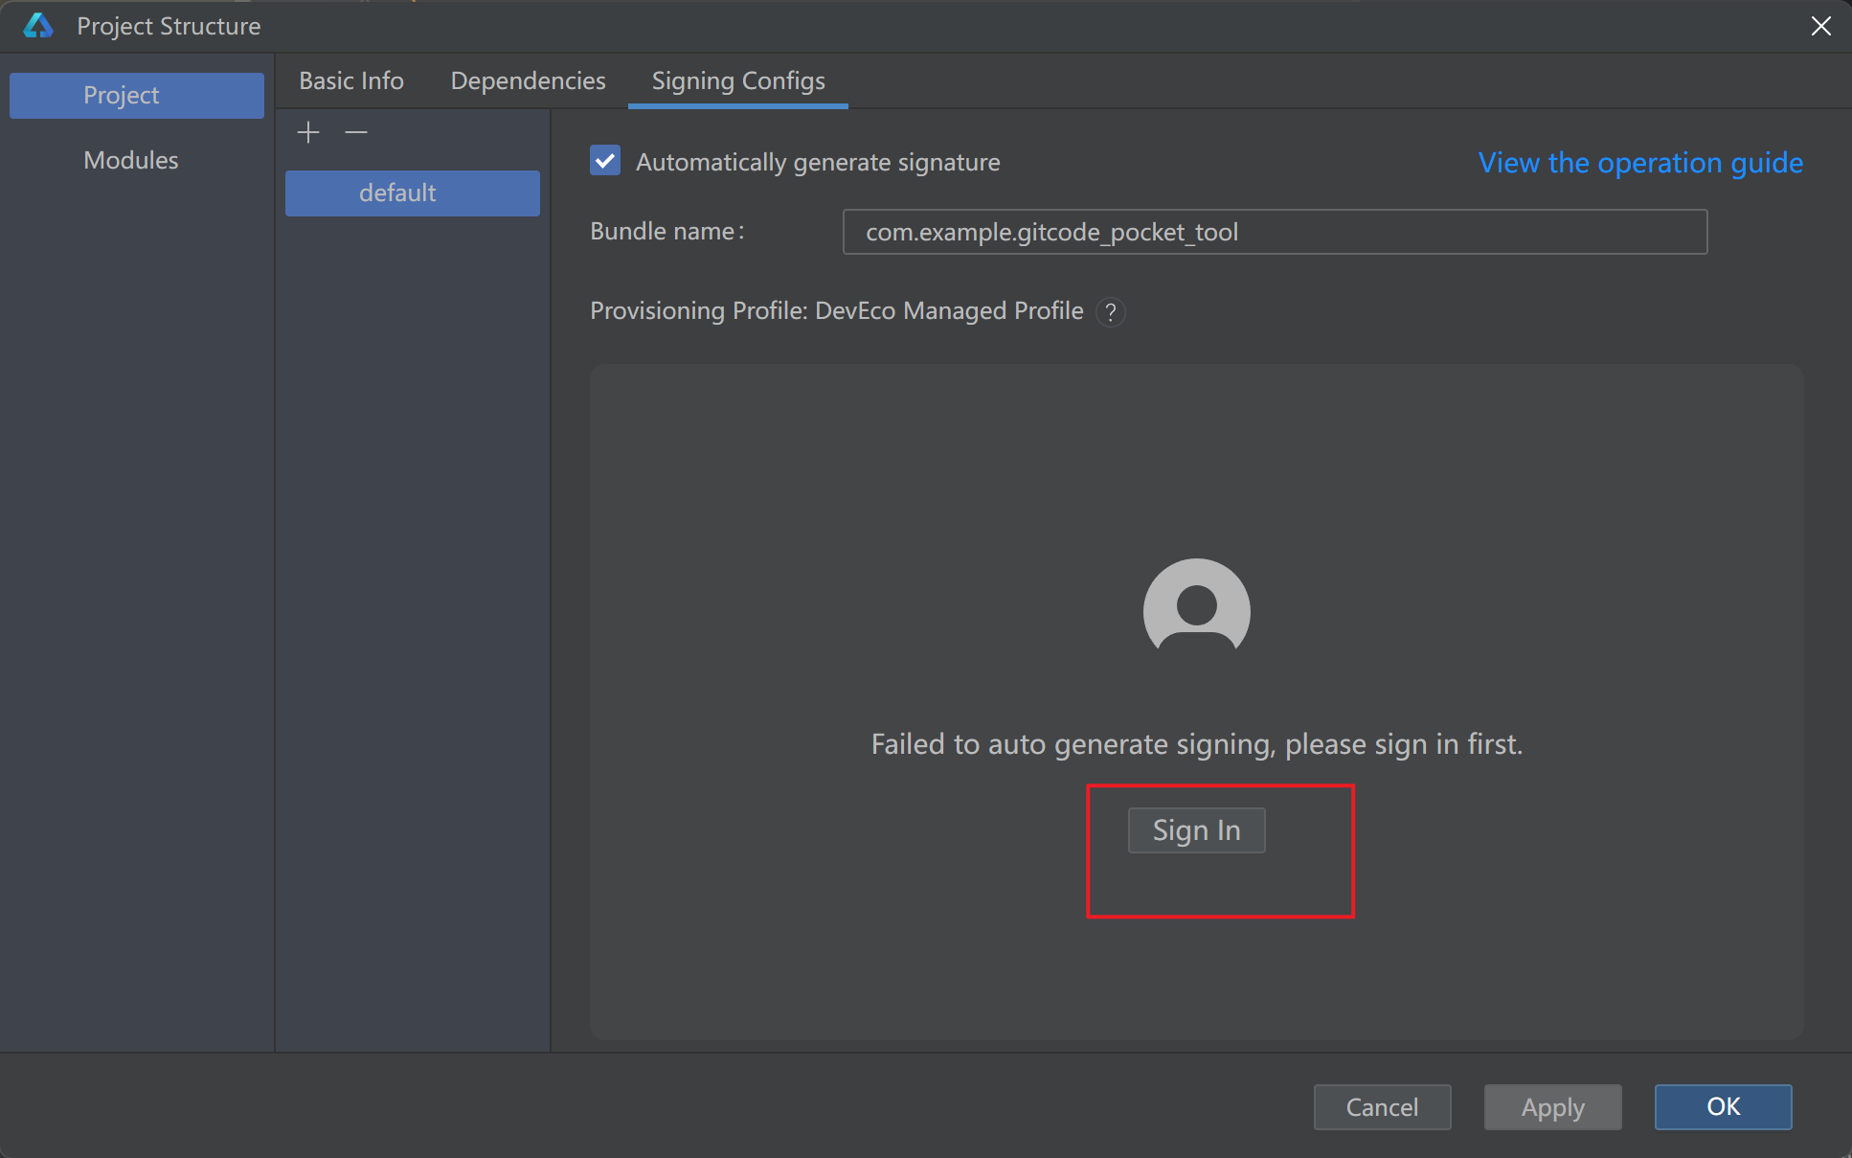Open View the operation guide link
Viewport: 1852px width, 1158px height.
tap(1639, 163)
